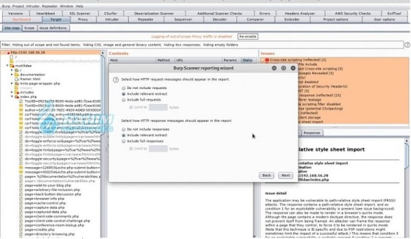The height and width of the screenshot is (239, 411).
Task: Open the ExifTool tab
Action: [x=394, y=14]
